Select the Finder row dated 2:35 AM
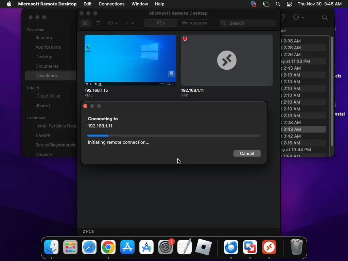This screenshot has width=348, height=261. [303, 41]
